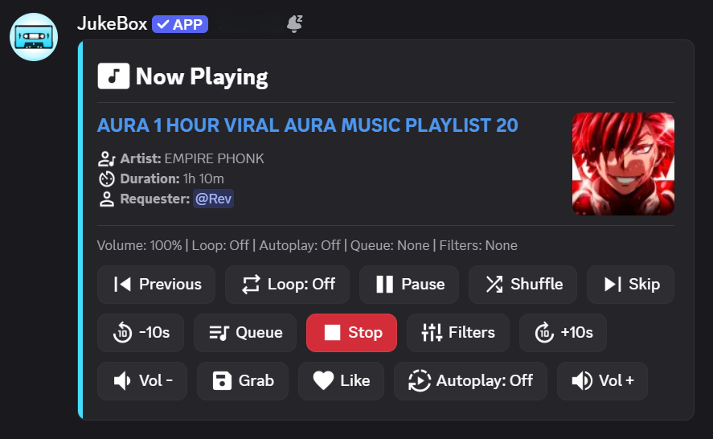This screenshot has width=713, height=439.
Task: Click the JukeBox cassette avatar
Action: coord(34,37)
